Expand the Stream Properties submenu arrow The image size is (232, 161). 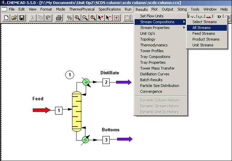coord(184,28)
